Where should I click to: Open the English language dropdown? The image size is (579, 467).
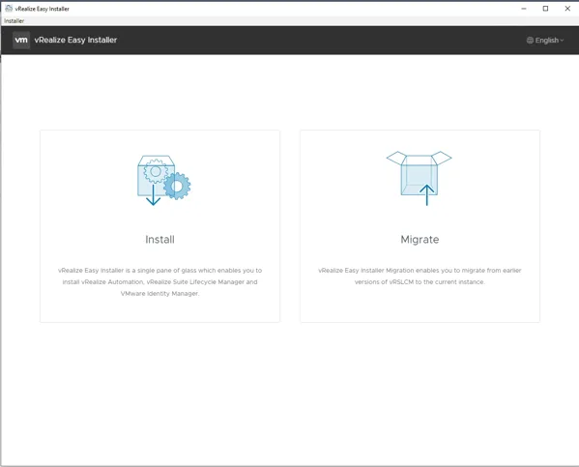click(545, 41)
